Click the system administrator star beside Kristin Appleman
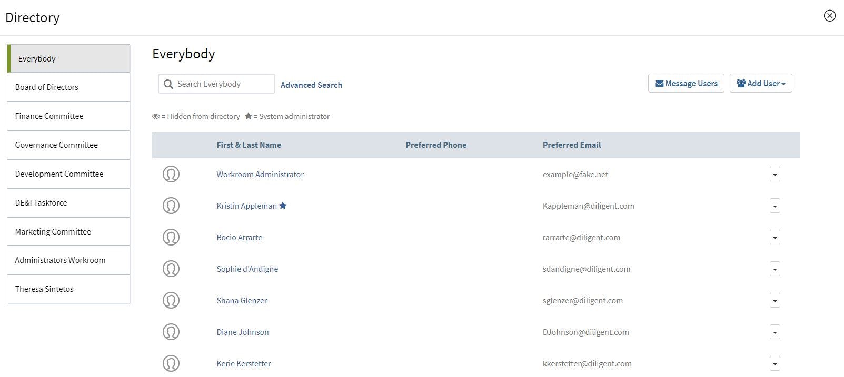The image size is (844, 377). point(283,206)
